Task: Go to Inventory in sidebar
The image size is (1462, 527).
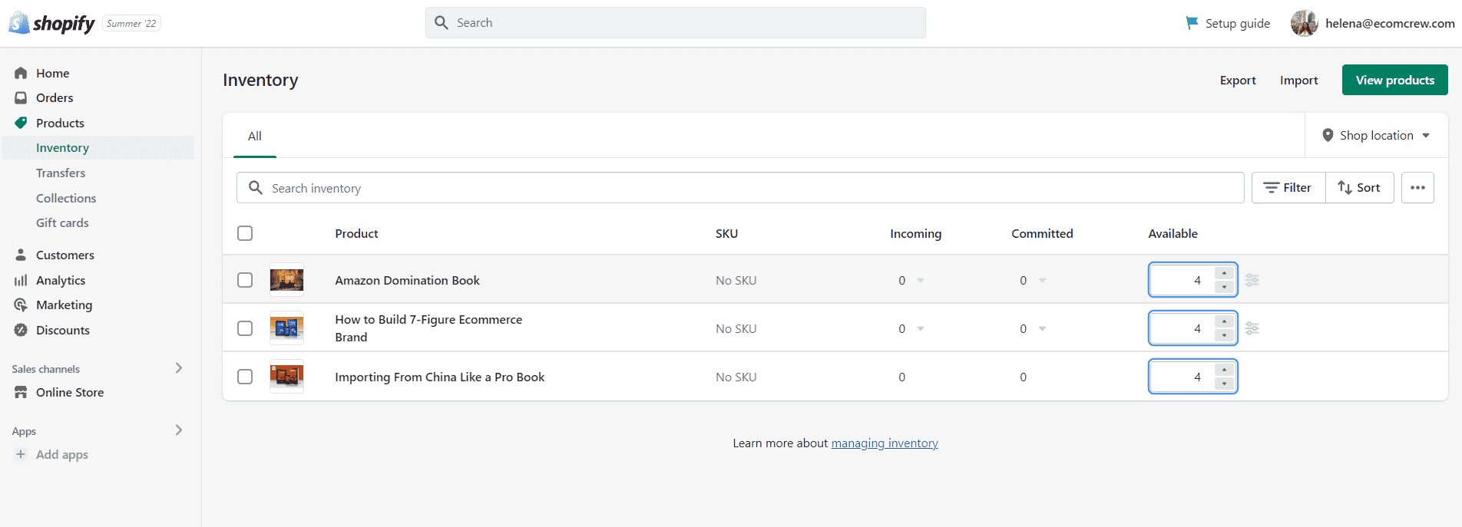Action: (98, 148)
